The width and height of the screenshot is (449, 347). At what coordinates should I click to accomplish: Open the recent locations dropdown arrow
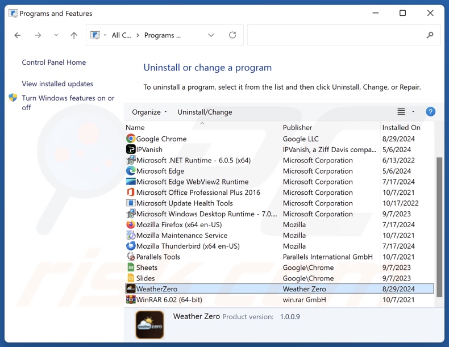coord(56,35)
